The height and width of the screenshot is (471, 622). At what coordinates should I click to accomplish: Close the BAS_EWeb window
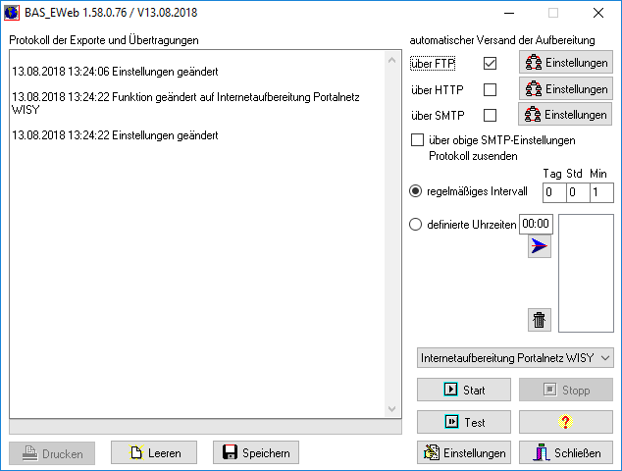point(598,13)
